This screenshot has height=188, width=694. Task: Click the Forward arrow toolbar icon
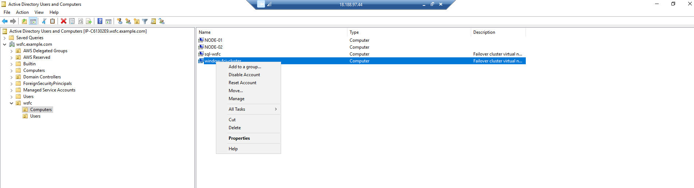click(x=13, y=21)
